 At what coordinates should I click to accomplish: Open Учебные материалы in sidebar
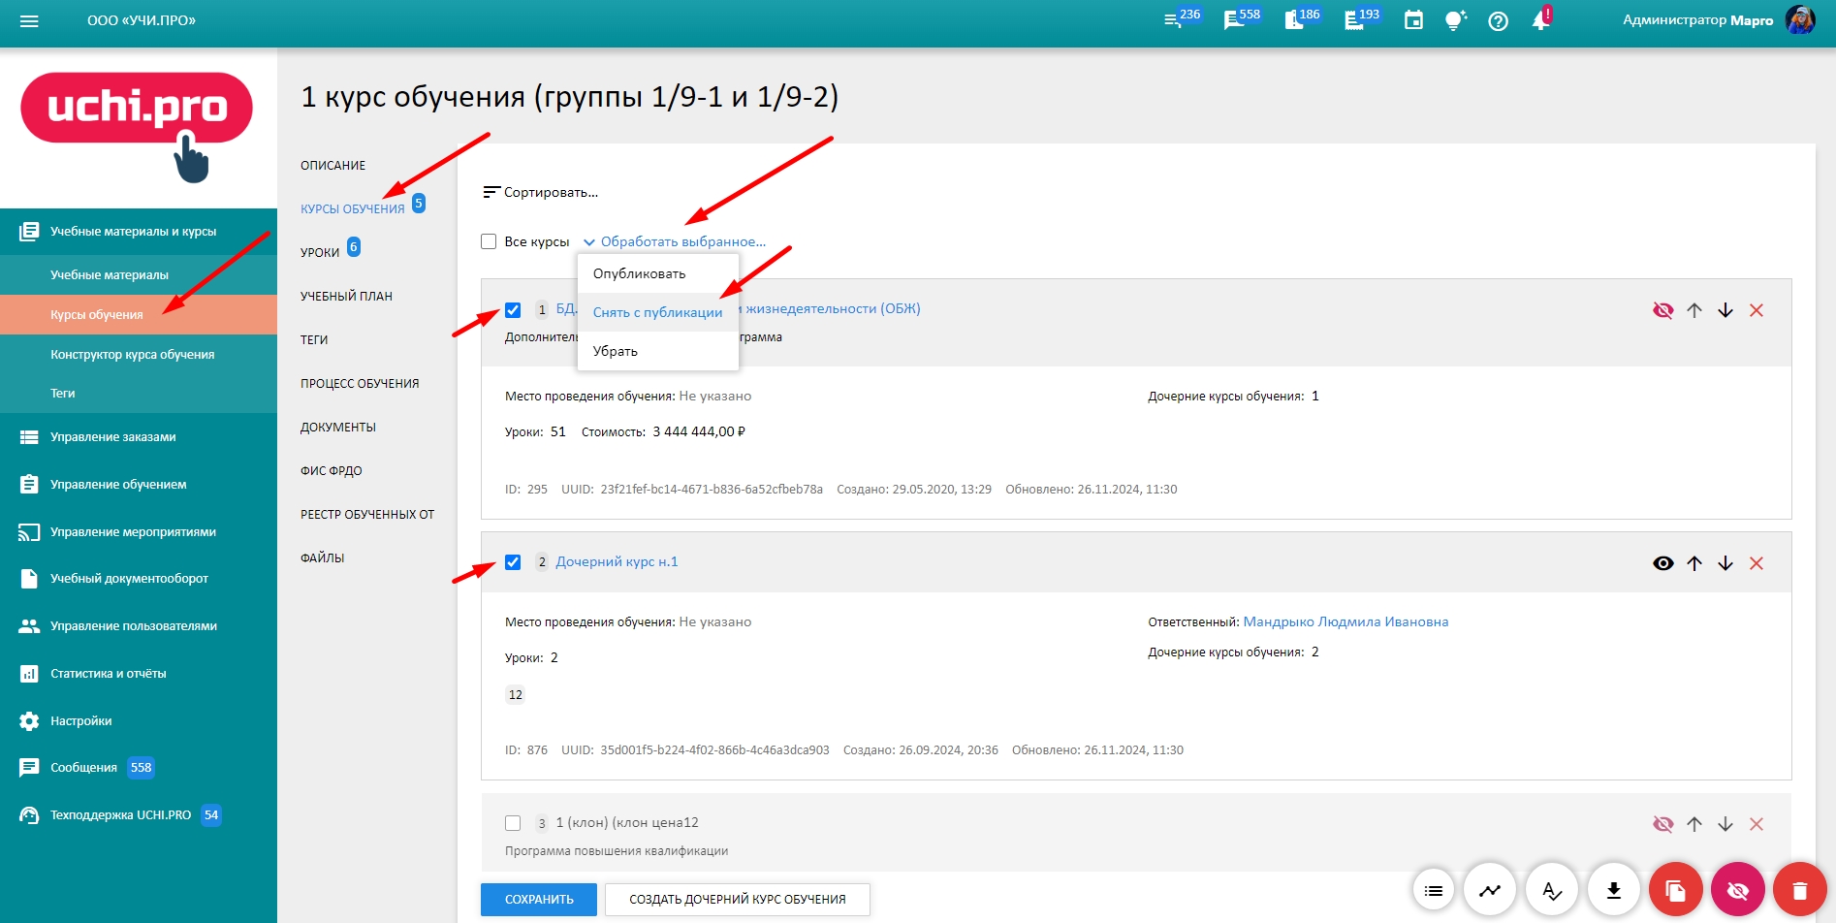click(139, 275)
